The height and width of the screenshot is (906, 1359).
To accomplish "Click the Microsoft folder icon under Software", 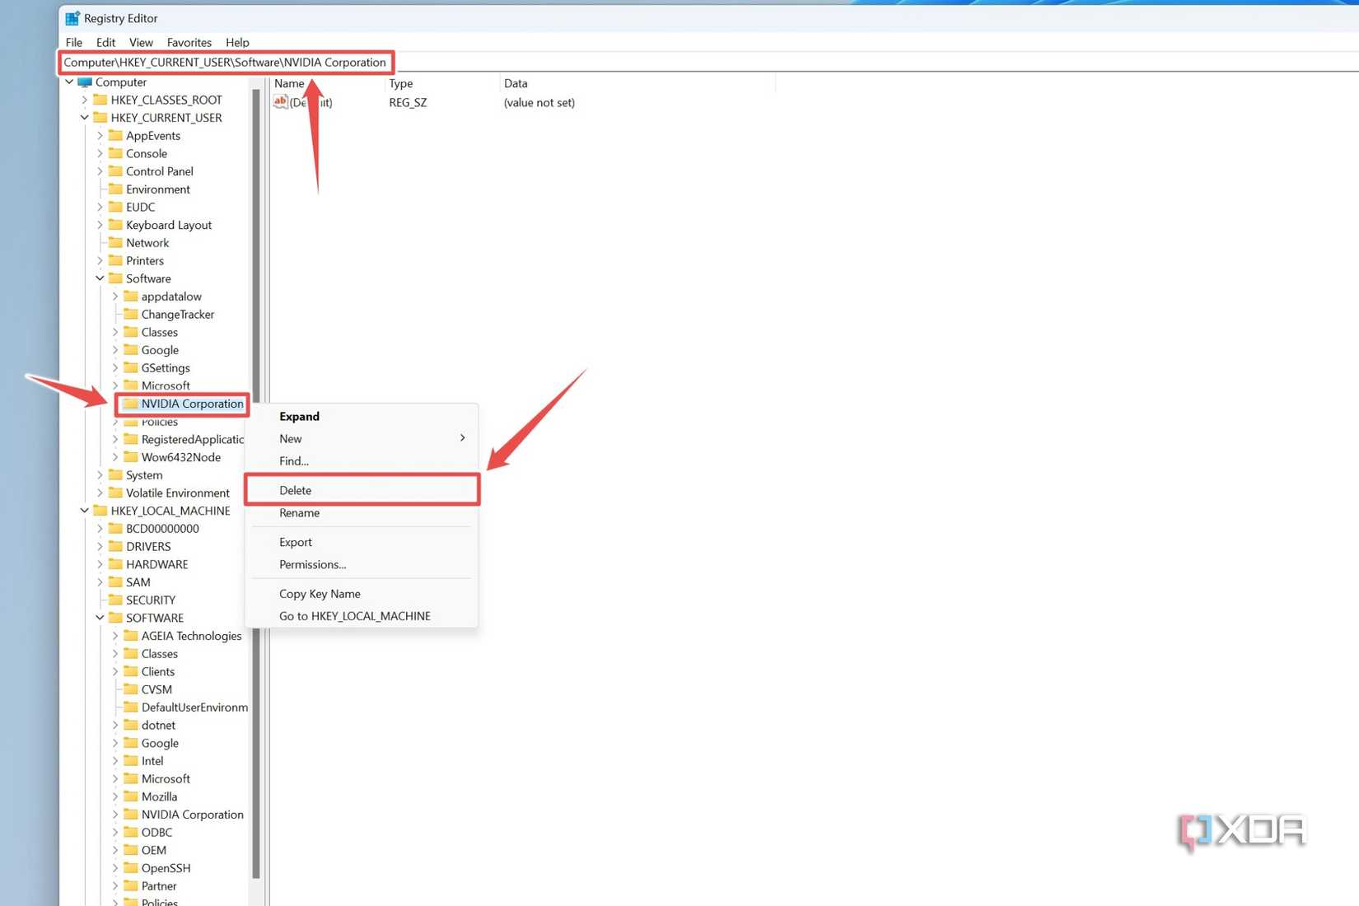I will pyautogui.click(x=133, y=385).
